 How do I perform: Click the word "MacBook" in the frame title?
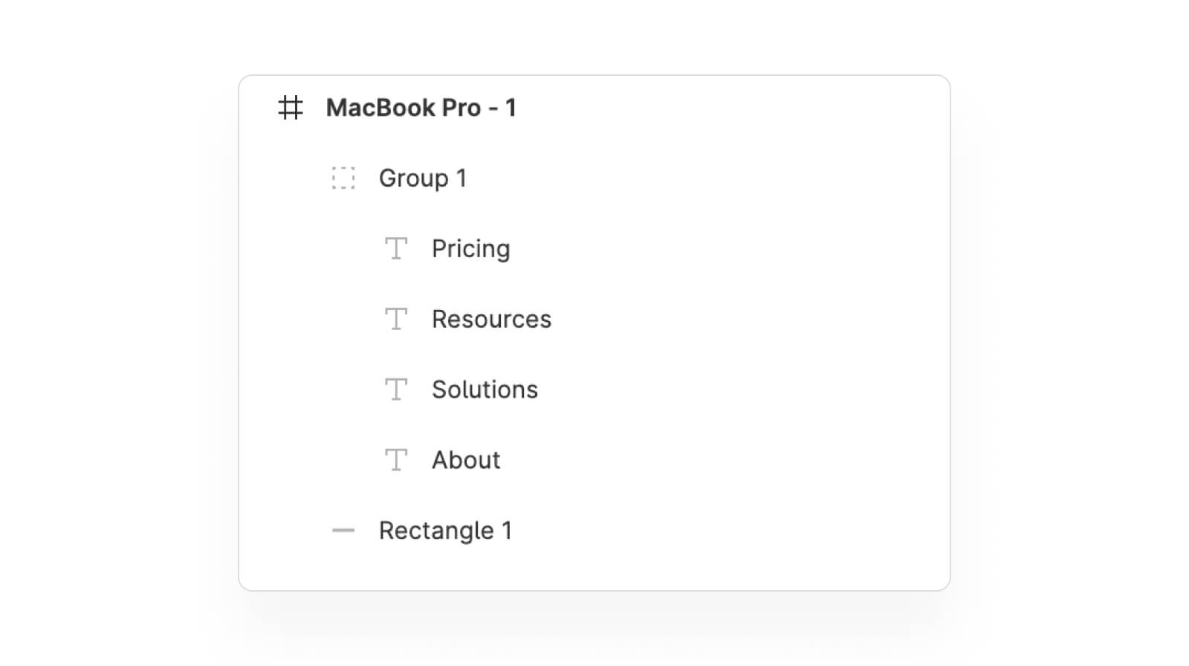[x=380, y=108]
